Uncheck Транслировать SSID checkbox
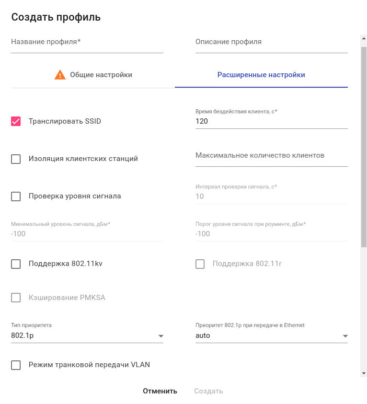367x404 pixels. [x=16, y=121]
